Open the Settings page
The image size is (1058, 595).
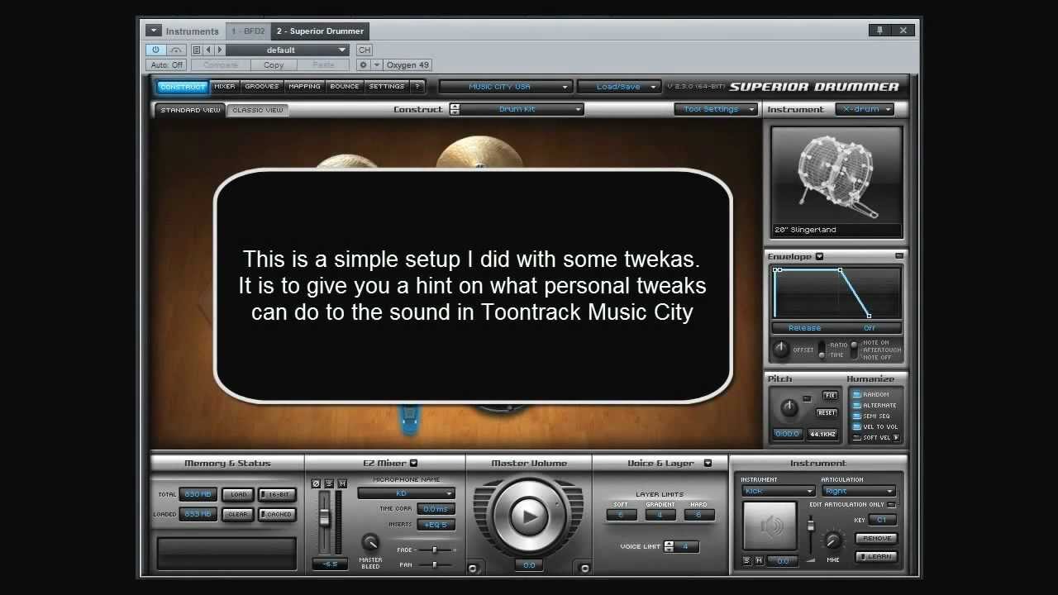(386, 86)
